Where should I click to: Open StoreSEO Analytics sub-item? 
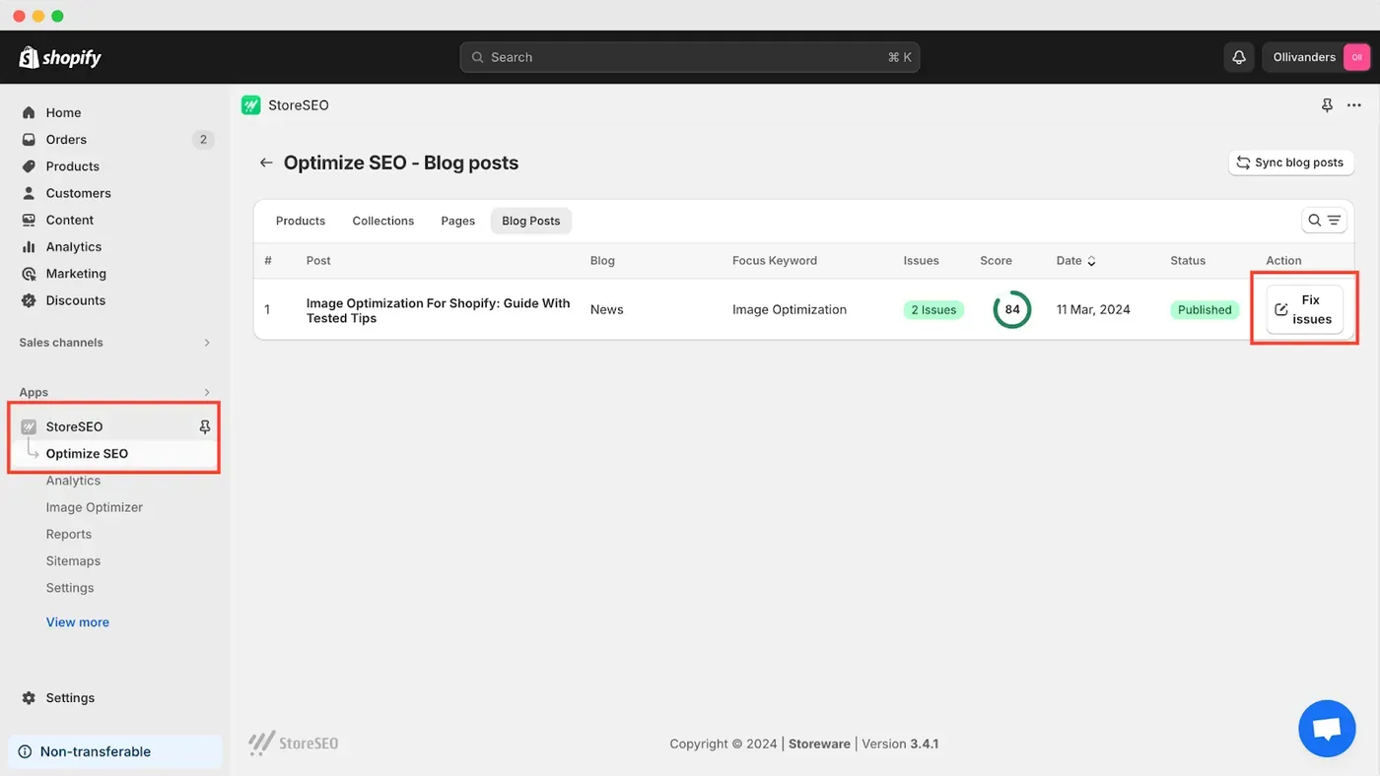pos(73,481)
